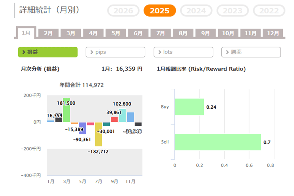Image resolution: width=294 pixels, height=196 pixels.
Task: Select the Sell 0.7 ratio bar
Action: tap(218, 142)
